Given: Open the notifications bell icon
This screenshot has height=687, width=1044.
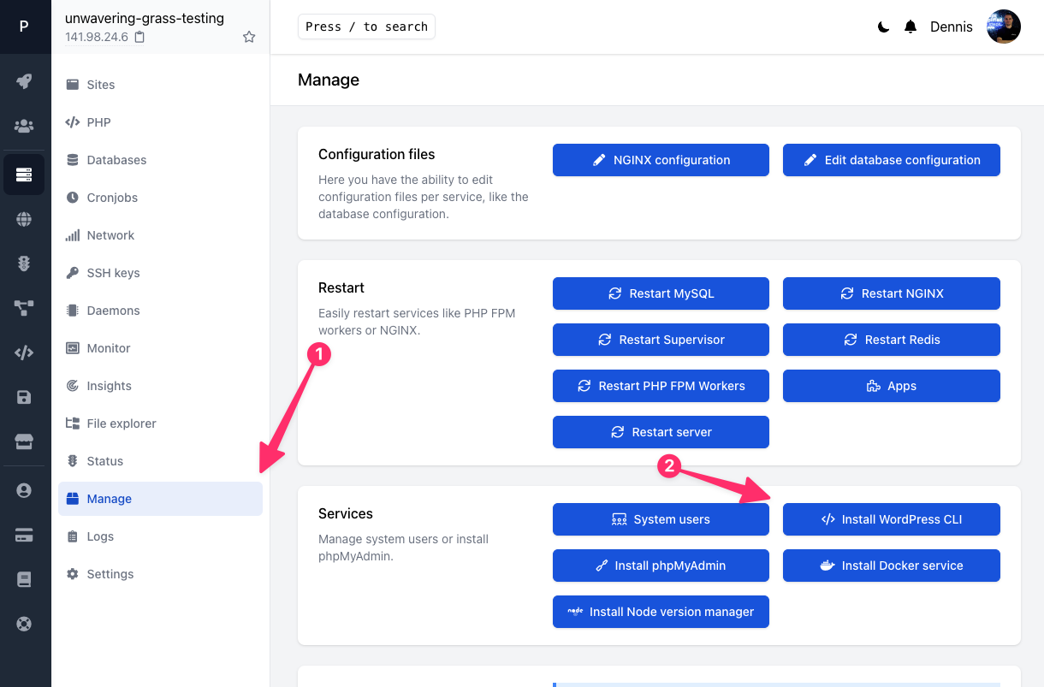Looking at the screenshot, I should coord(910,27).
